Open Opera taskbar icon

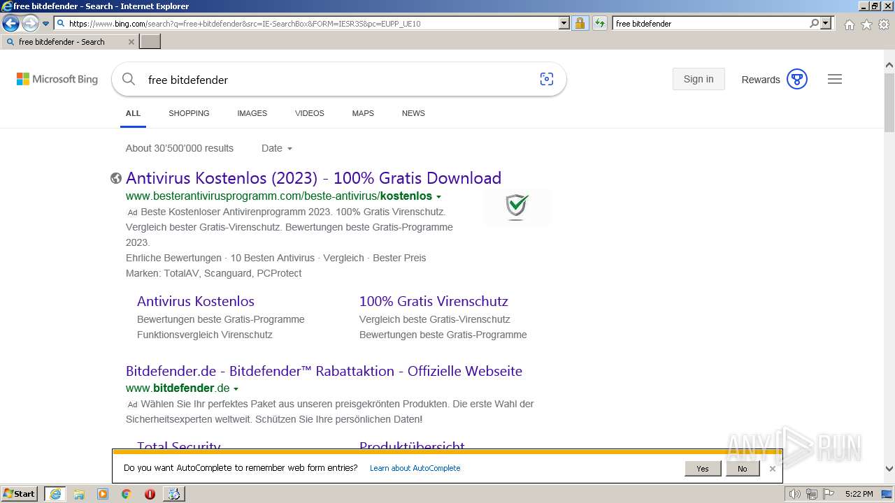tap(150, 494)
